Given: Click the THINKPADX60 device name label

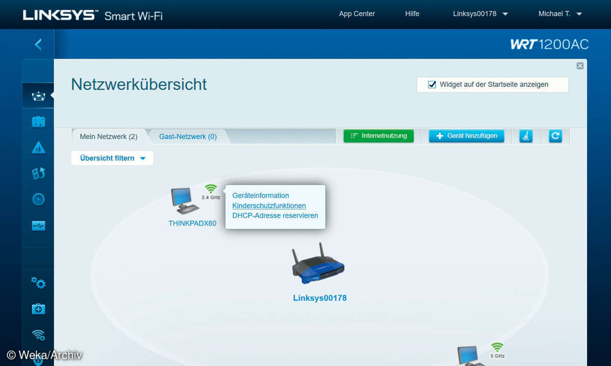Looking at the screenshot, I should tap(192, 223).
